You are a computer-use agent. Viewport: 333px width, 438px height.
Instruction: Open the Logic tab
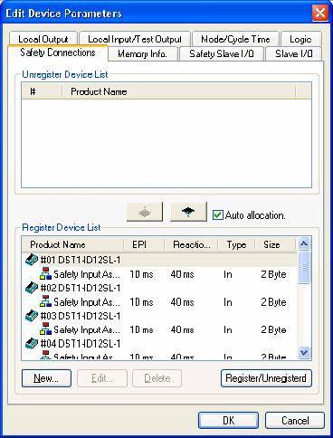pos(300,39)
